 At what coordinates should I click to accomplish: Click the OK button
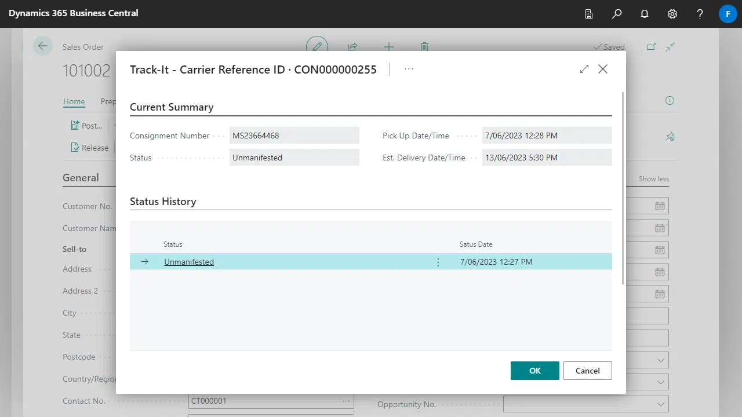click(x=534, y=371)
